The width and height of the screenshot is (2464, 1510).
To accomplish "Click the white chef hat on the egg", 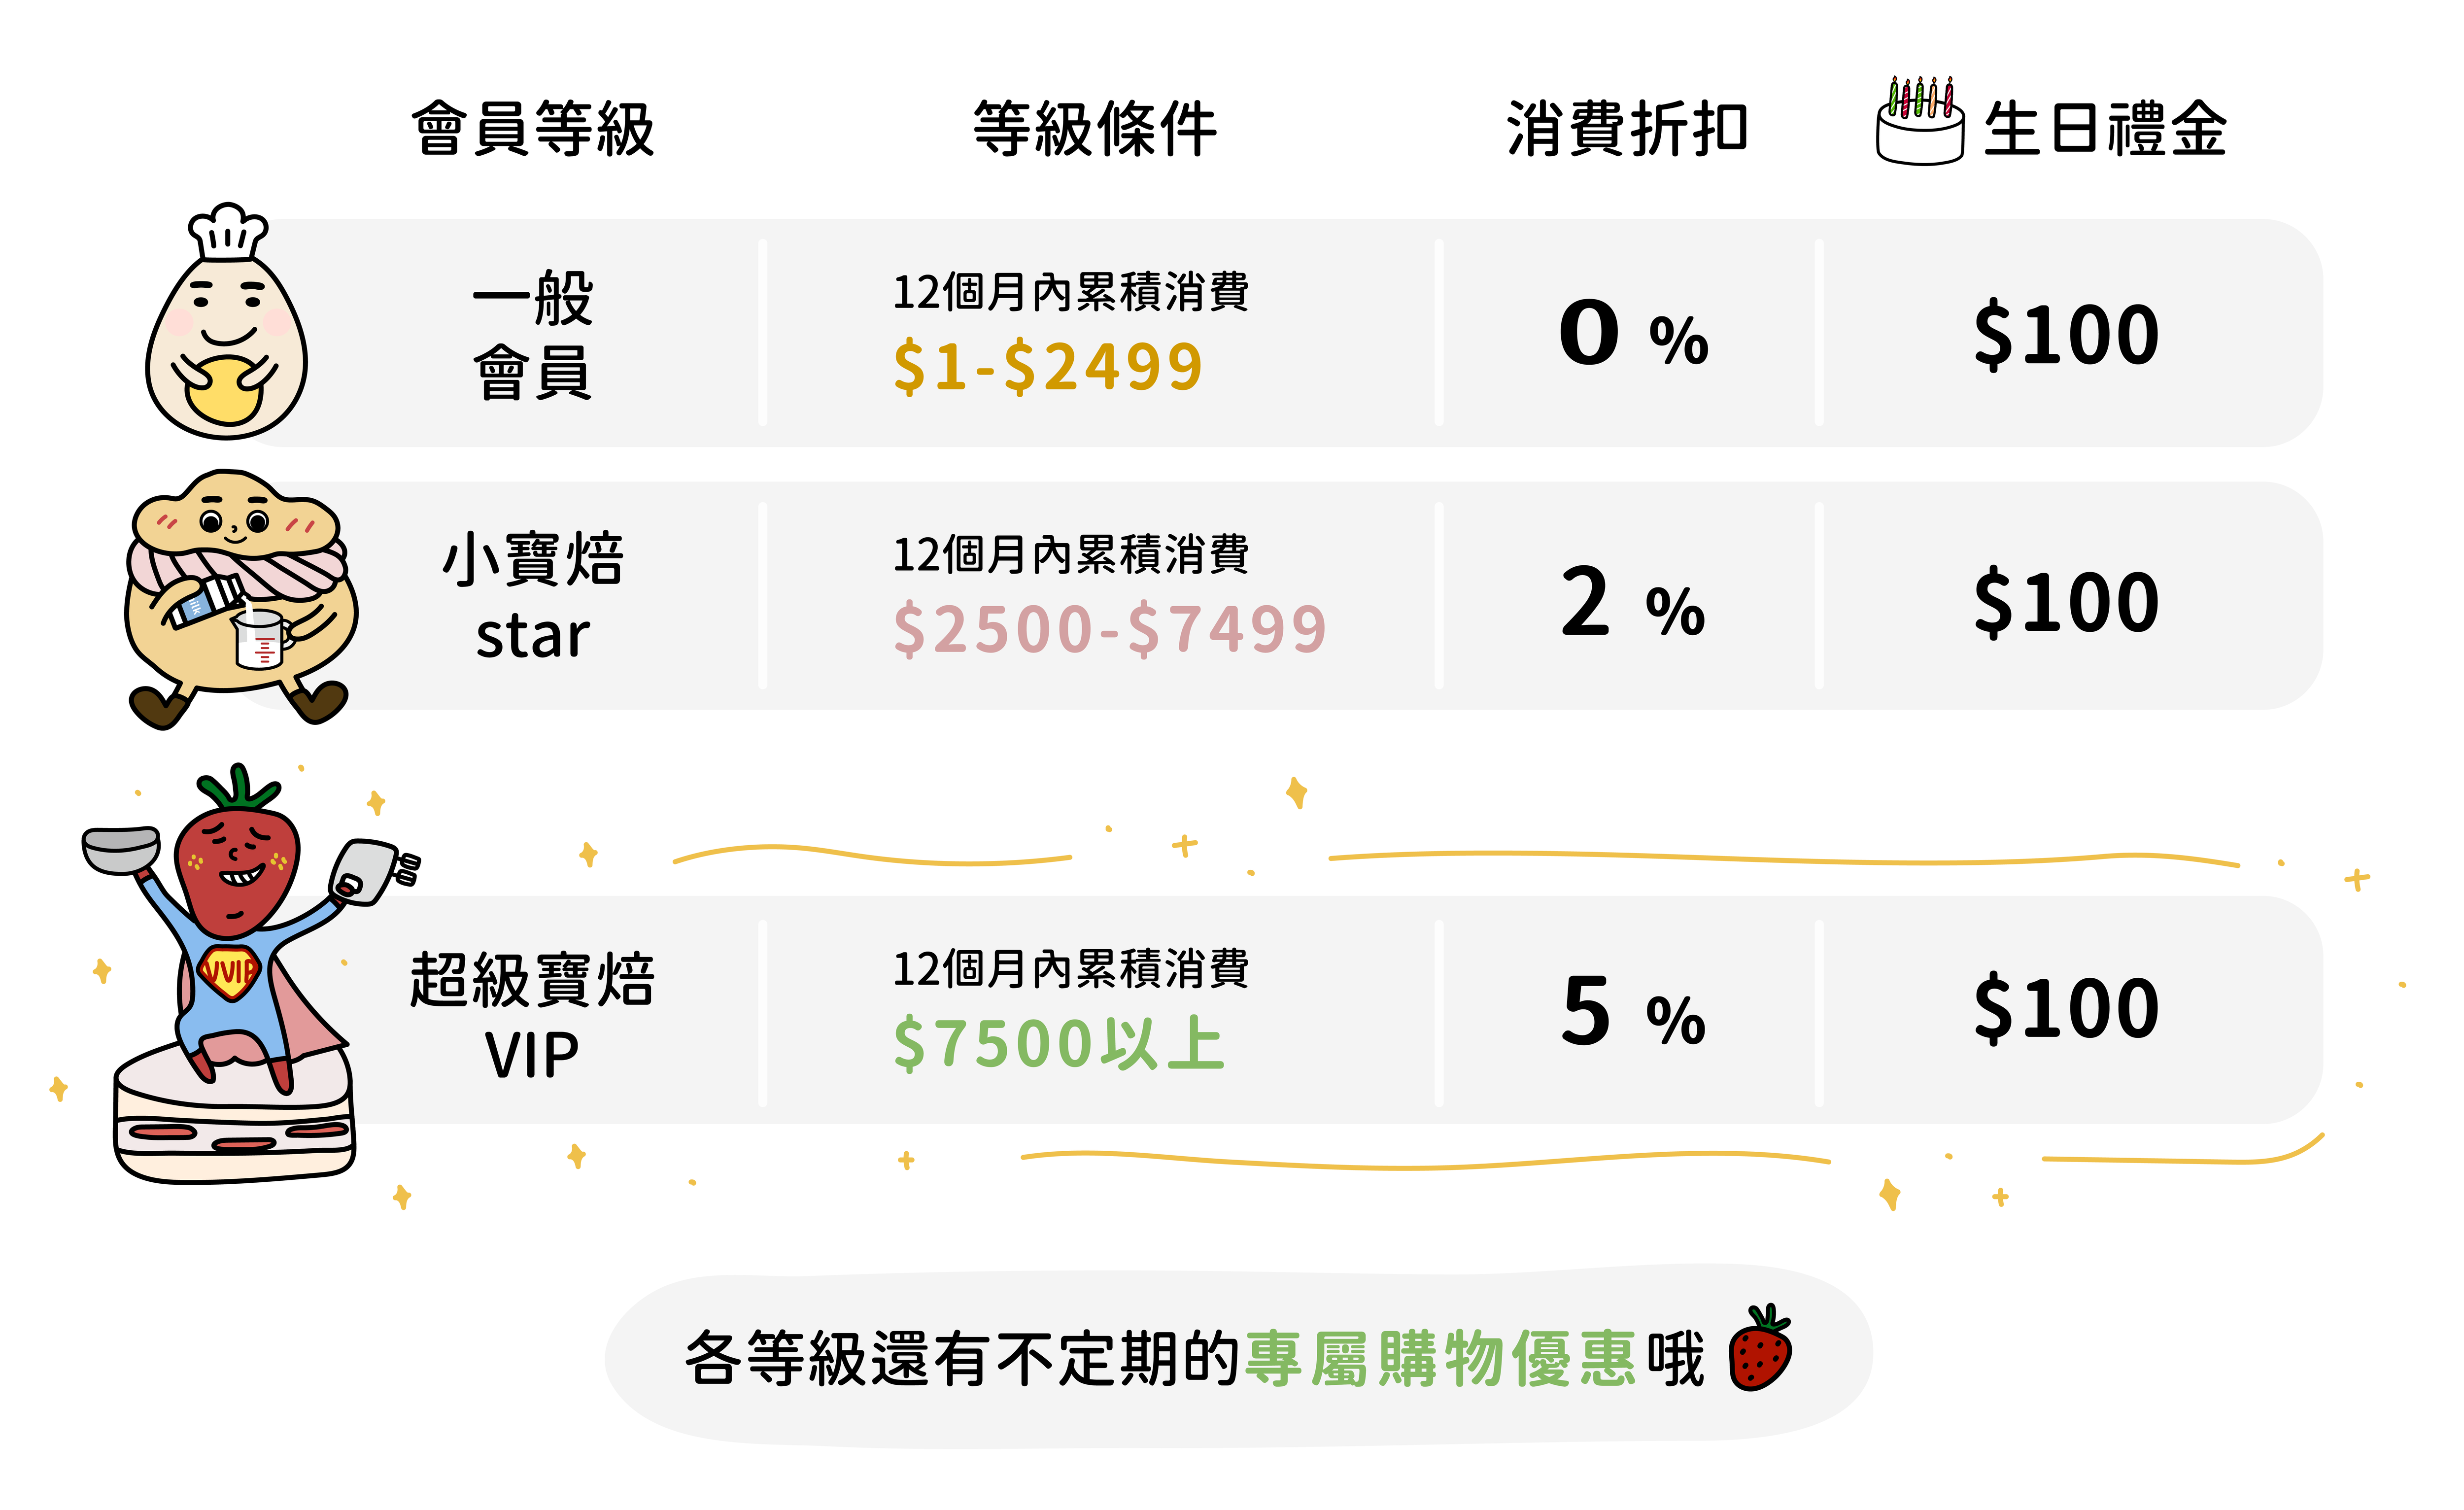I will coord(228,232).
